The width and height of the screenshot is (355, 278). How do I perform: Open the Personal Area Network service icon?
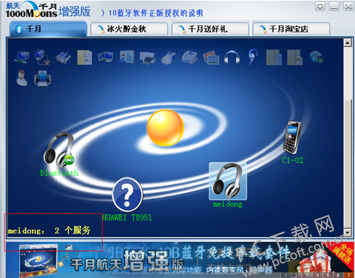point(22,57)
